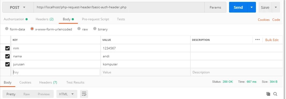Open the HTML format dropdown
Image resolution: width=286 pixels, height=99 pixels.
tap(67, 94)
